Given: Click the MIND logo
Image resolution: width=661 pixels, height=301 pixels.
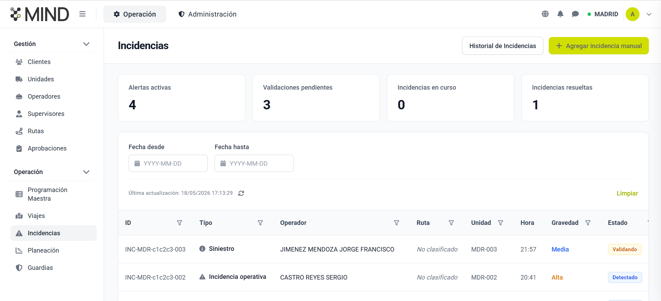Looking at the screenshot, I should coord(40,14).
